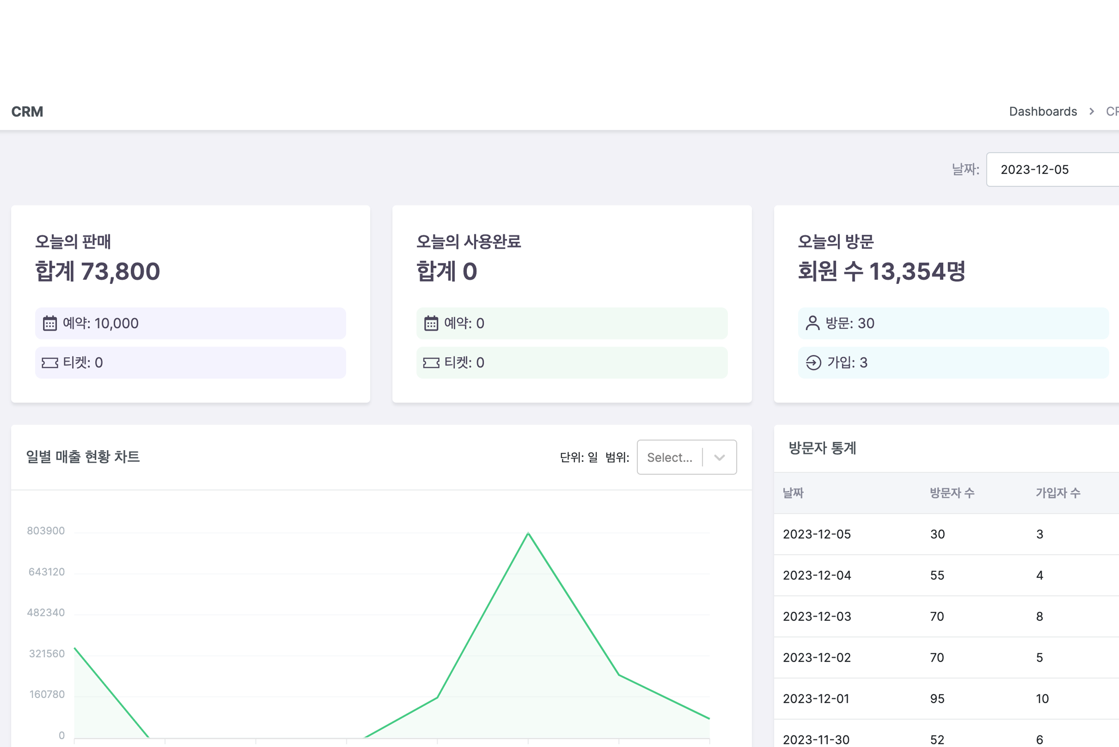Click the 티켓: 0 row in 오늘의 사용완료
Screen dimensions: 1119x747
click(572, 363)
